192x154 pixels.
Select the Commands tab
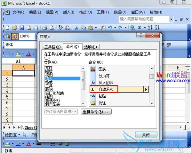(73, 46)
